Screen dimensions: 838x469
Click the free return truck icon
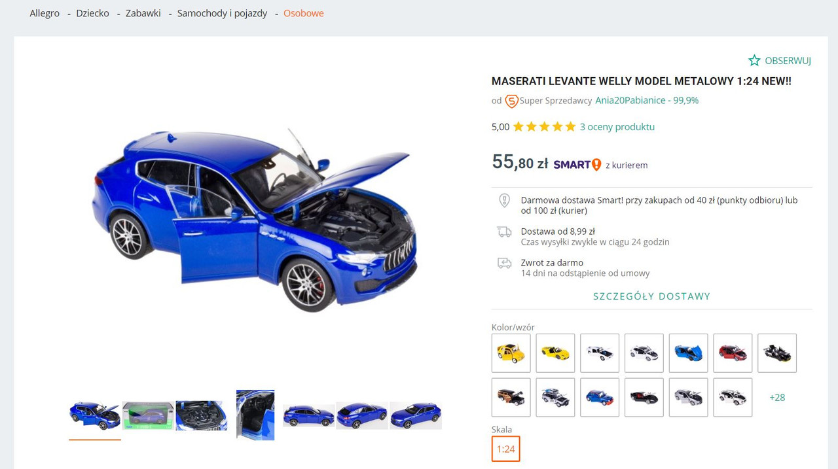(x=504, y=263)
